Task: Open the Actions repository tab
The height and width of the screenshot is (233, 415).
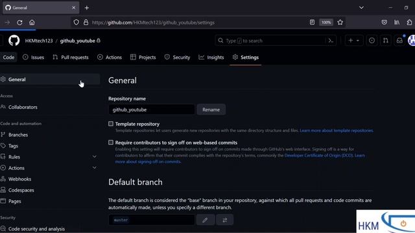Action: 110,58
